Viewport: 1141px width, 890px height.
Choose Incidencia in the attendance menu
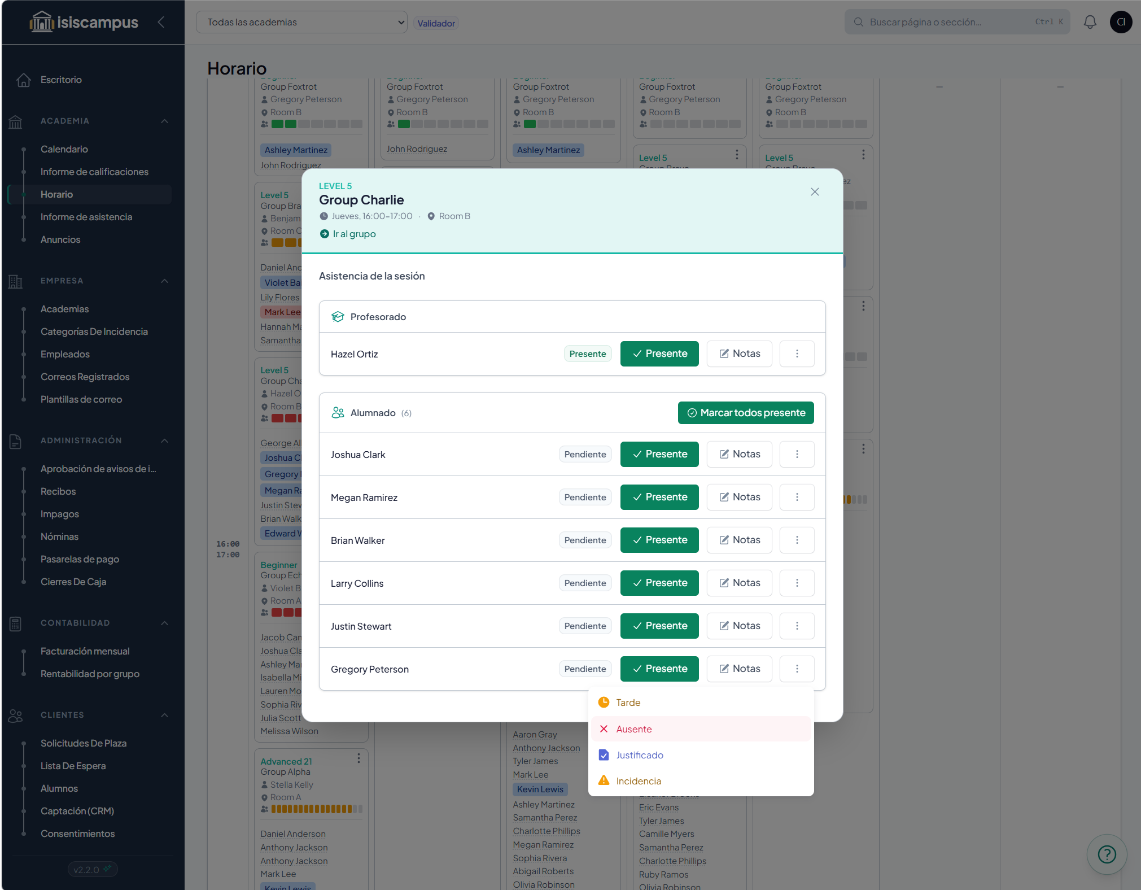701,781
